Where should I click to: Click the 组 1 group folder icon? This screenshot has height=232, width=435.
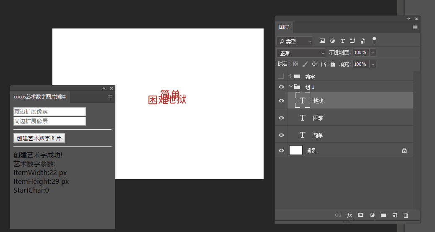click(x=297, y=87)
